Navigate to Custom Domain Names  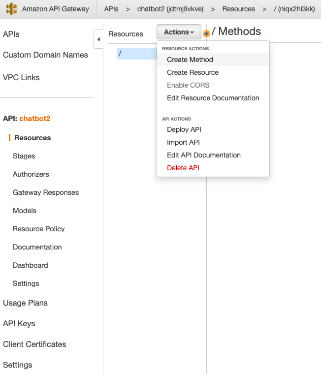pyautogui.click(x=45, y=55)
